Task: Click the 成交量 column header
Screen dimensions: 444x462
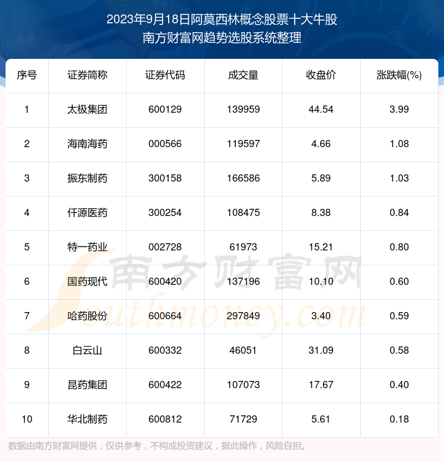Action: pos(243,75)
